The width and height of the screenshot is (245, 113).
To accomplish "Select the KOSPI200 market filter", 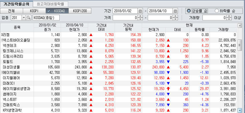I will [x=80, y=11].
